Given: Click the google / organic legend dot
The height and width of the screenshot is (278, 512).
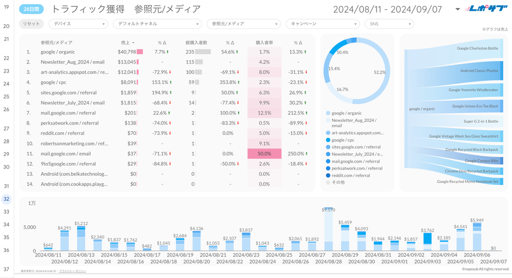Looking at the screenshot, I should point(328,113).
